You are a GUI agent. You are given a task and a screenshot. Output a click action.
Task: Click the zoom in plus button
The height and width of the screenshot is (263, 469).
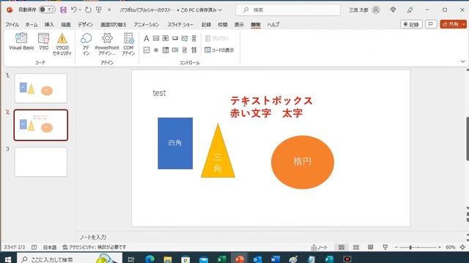click(440, 247)
